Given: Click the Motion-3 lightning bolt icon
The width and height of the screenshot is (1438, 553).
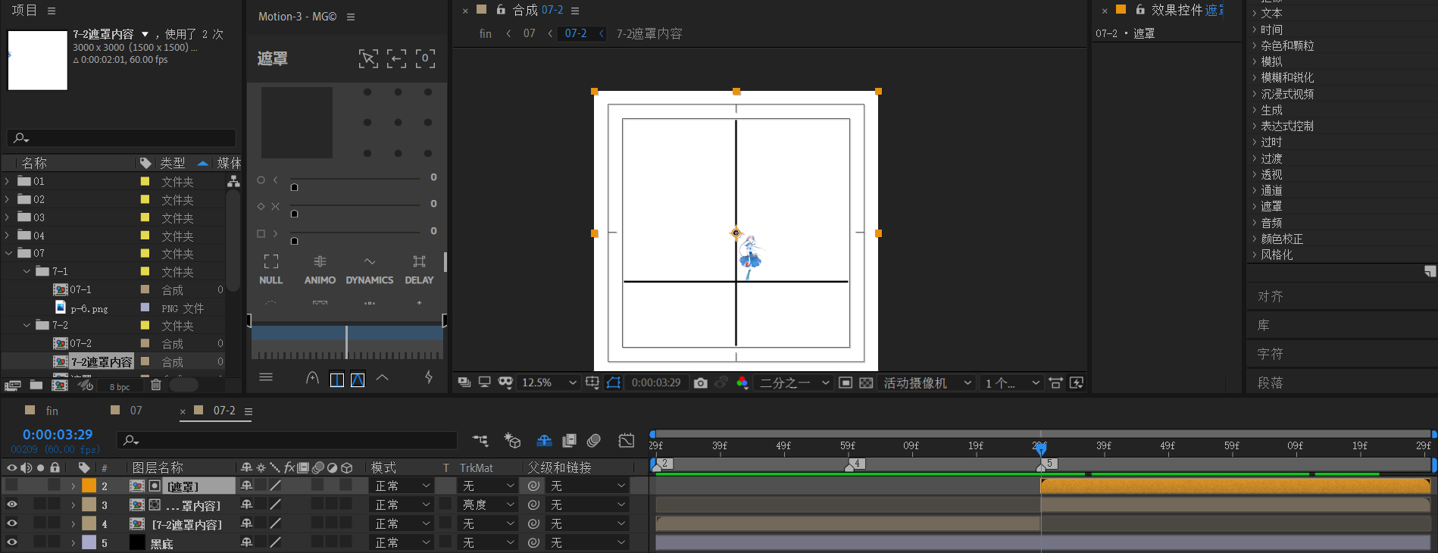Looking at the screenshot, I should [x=429, y=377].
